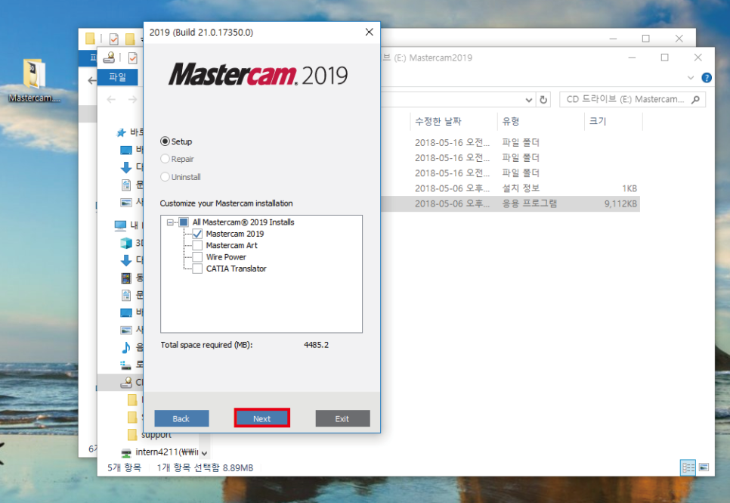730x503 pixels.
Task: Open the 3D objects cube icon
Action: point(126,243)
